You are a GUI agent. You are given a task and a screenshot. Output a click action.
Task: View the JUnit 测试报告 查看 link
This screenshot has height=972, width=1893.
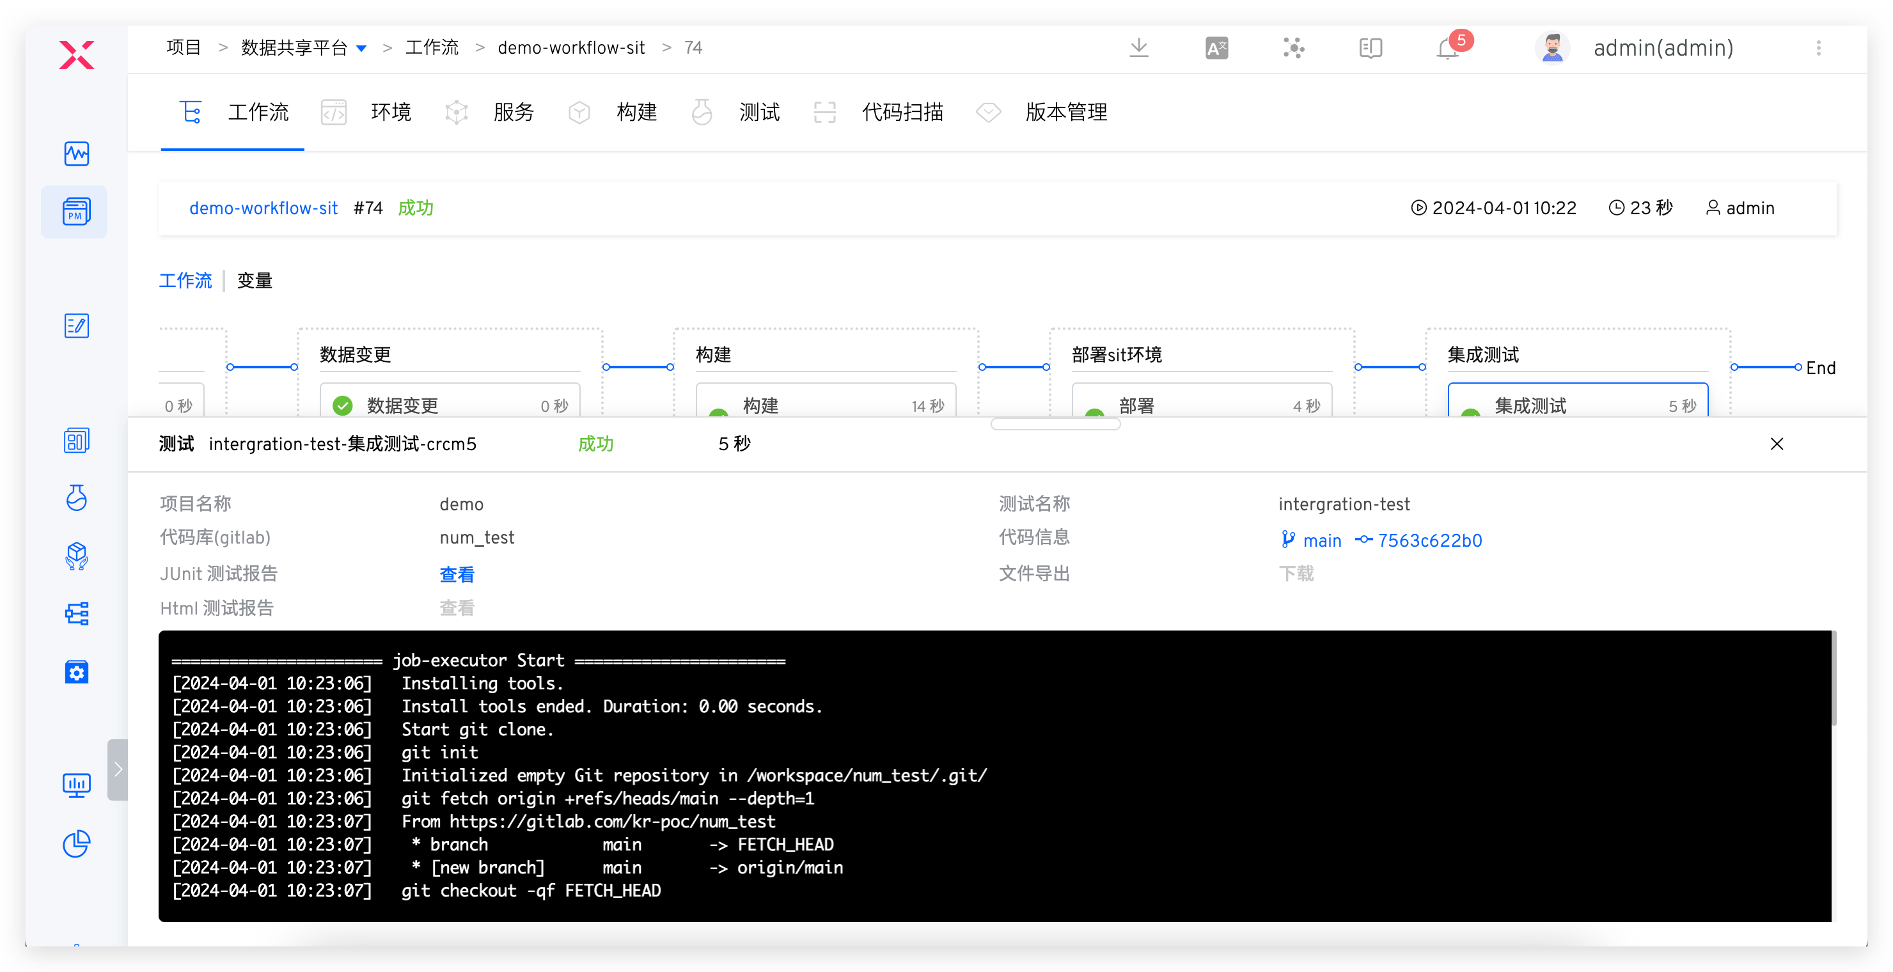pos(457,574)
